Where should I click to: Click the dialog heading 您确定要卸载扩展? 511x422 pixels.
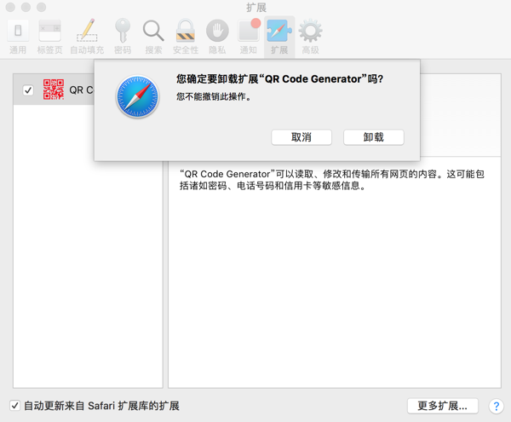[279, 79]
